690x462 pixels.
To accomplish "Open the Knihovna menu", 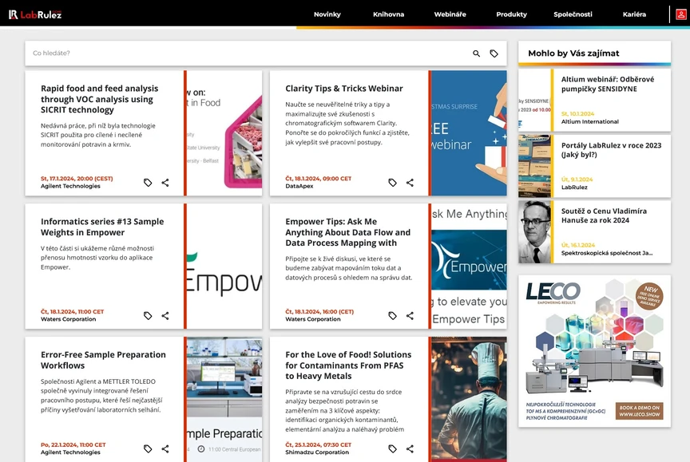I will coord(389,14).
